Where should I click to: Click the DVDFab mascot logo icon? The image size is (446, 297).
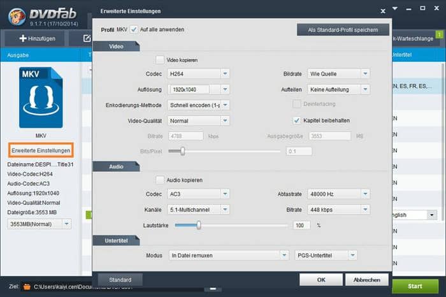click(x=17, y=17)
